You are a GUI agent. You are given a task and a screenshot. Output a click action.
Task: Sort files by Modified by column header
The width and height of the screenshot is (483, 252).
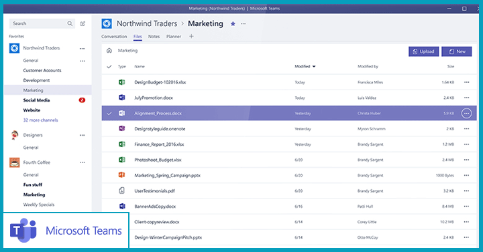click(368, 67)
